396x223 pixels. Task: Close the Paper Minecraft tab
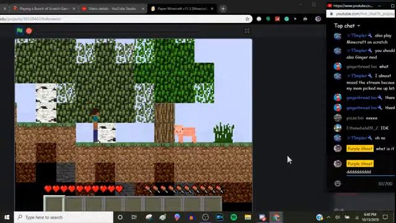[212, 9]
